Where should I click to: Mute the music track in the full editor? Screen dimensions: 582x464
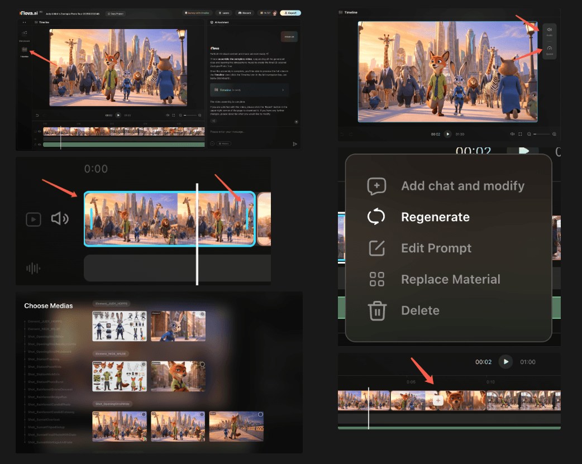click(x=40, y=145)
